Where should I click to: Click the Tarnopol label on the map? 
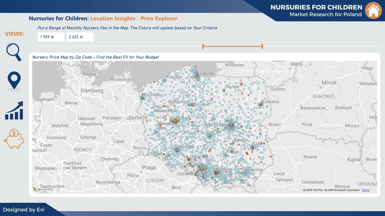[284, 180]
